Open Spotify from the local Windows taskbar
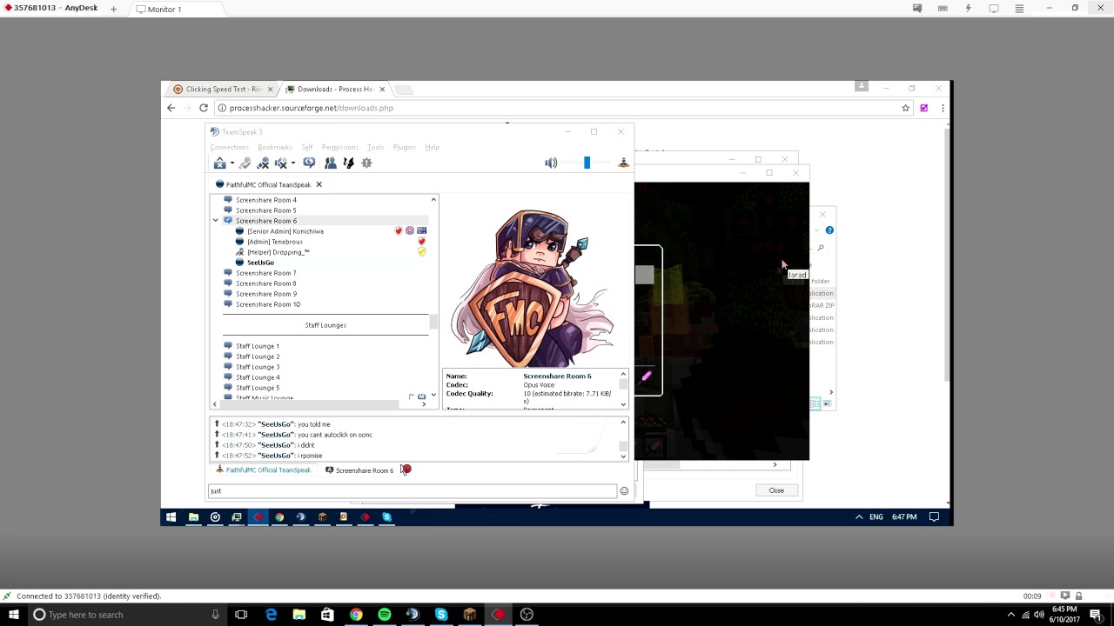Image resolution: width=1114 pixels, height=626 pixels. pyautogui.click(x=385, y=615)
